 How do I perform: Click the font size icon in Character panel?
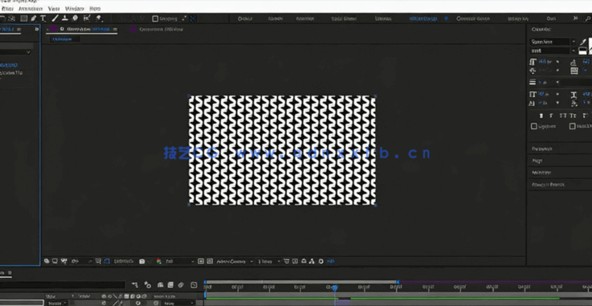[x=533, y=62]
